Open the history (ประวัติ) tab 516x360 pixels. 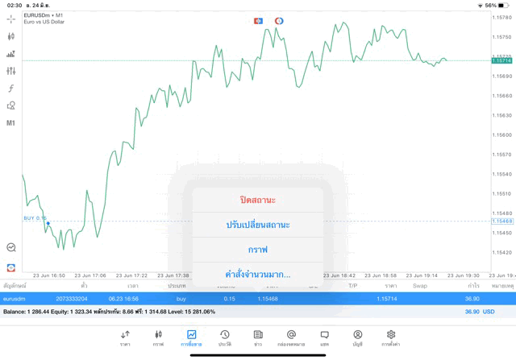coord(225,337)
